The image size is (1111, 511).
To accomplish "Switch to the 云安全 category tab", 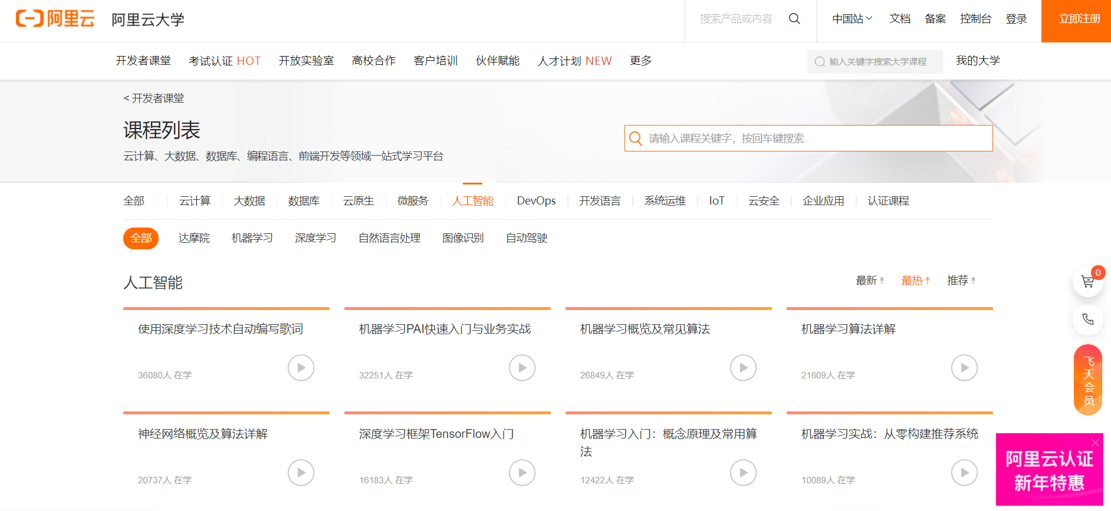I will [764, 201].
